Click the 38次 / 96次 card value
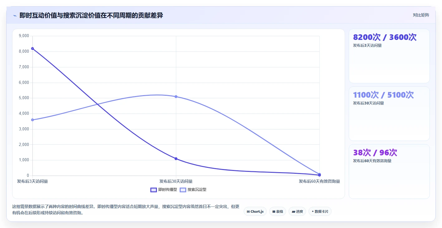Image resolution: width=442 pixels, height=228 pixels. click(x=375, y=153)
